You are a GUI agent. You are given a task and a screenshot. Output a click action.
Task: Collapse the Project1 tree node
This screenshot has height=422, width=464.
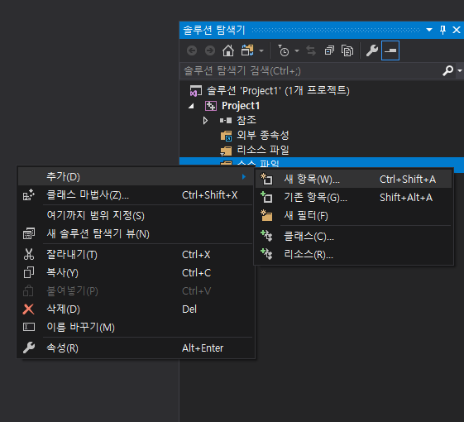[192, 106]
